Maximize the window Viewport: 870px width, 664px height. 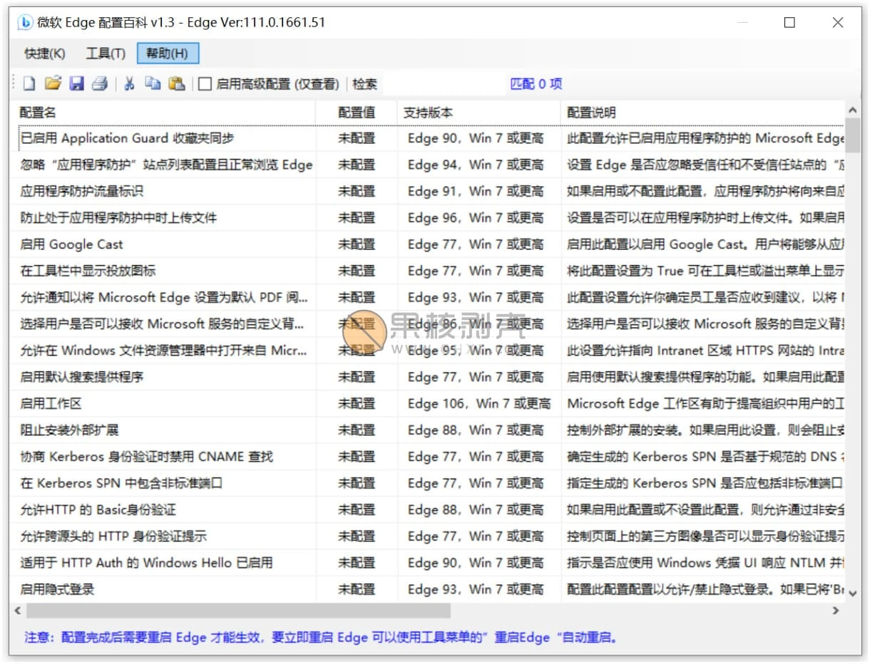pos(789,23)
